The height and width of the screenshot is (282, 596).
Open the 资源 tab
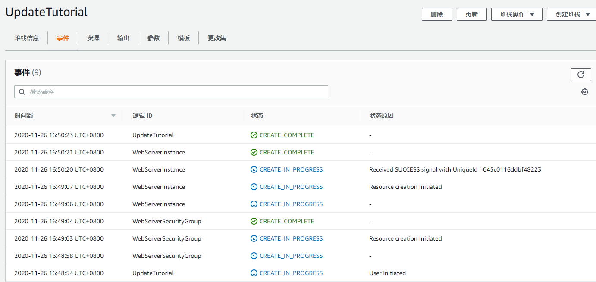coord(93,38)
